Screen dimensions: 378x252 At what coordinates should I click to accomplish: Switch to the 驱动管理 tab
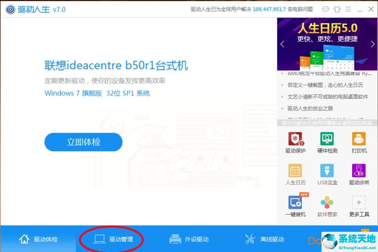[x=113, y=239]
